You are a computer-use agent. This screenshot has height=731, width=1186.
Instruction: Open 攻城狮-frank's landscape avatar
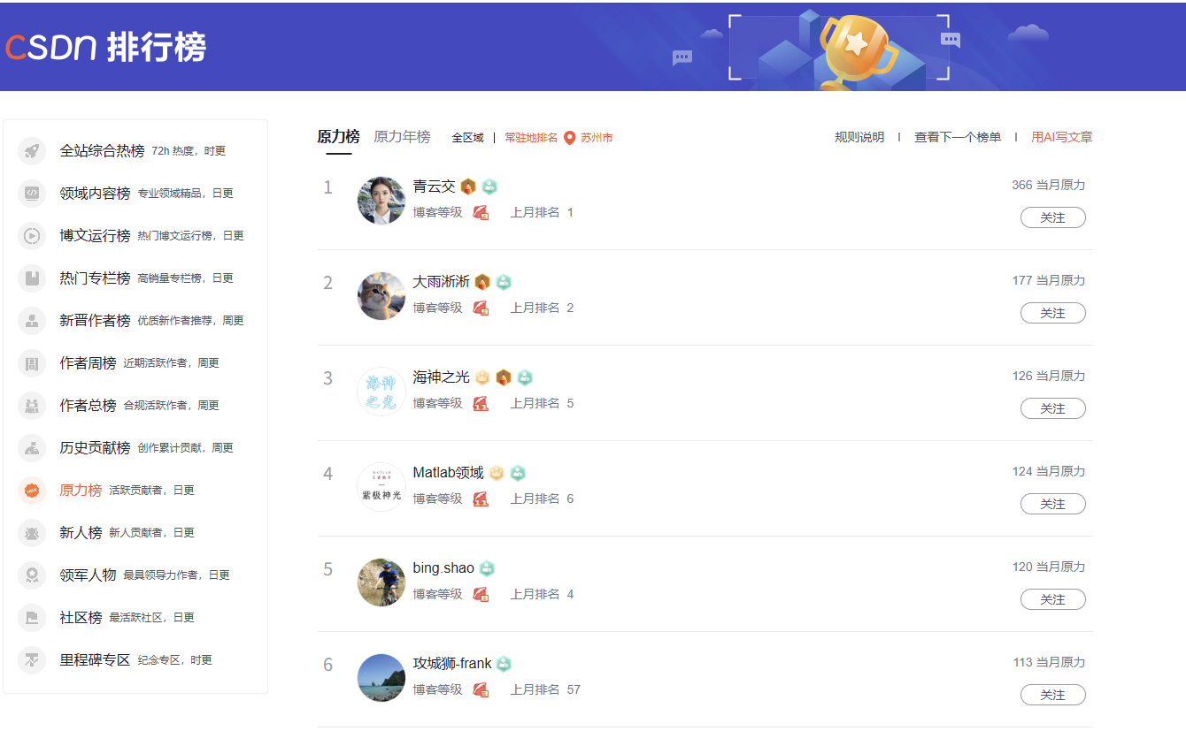click(381, 678)
